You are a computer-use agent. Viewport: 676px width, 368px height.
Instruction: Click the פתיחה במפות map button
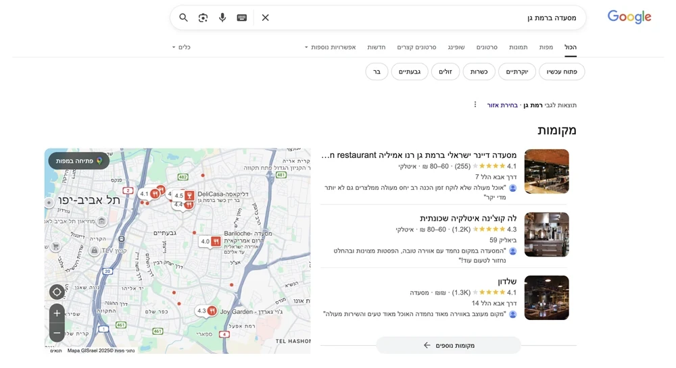point(79,161)
